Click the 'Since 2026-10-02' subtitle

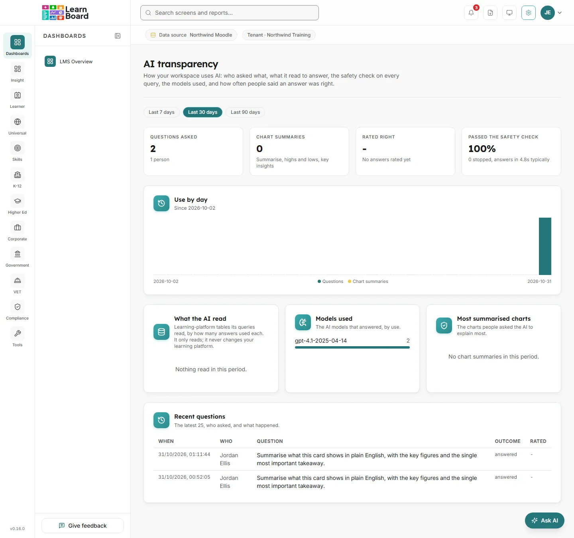[x=195, y=208]
